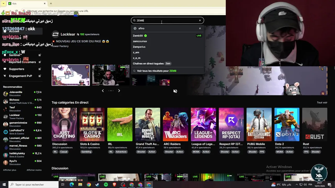Open recommended channel Loumani_officiel
The height and width of the screenshot is (188, 335).
[22, 140]
